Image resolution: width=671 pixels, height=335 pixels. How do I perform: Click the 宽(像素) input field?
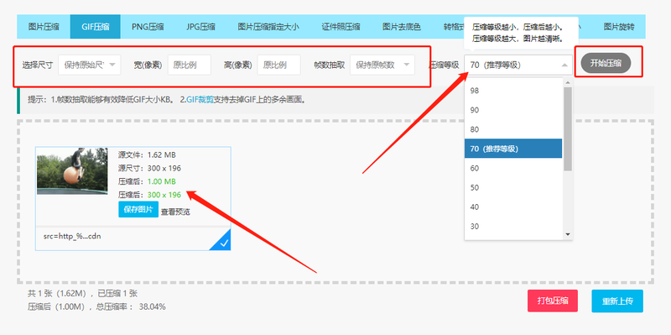[x=190, y=65]
